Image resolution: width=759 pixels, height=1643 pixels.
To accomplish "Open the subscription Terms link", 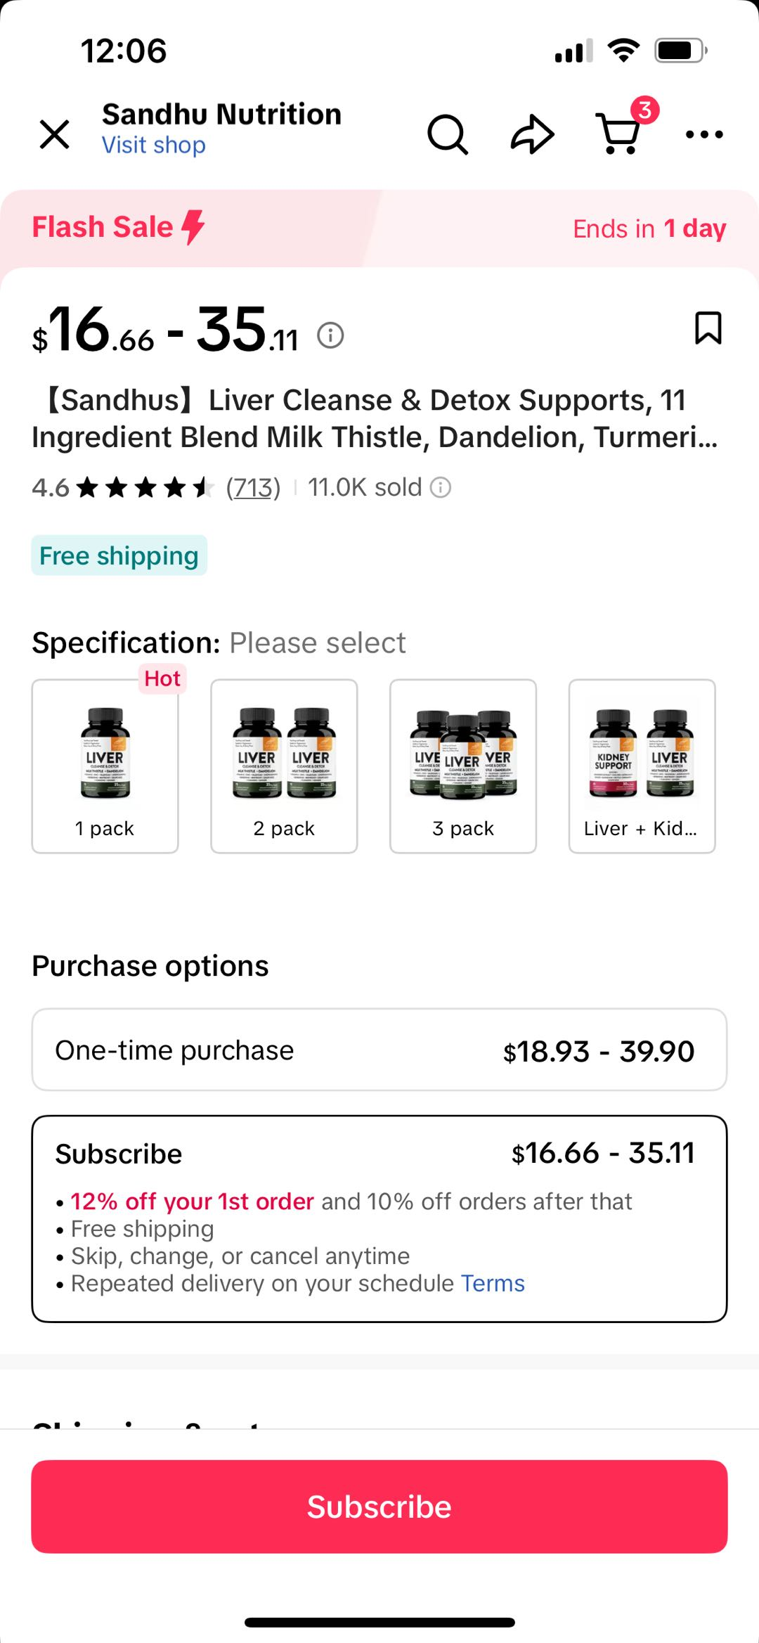I will [493, 1284].
